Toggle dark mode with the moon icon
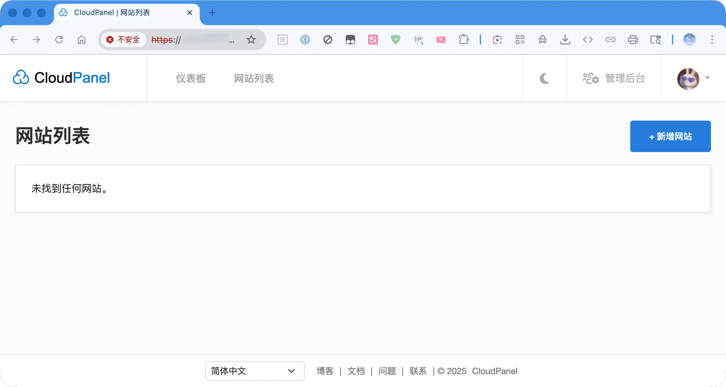The width and height of the screenshot is (726, 387). (x=544, y=79)
